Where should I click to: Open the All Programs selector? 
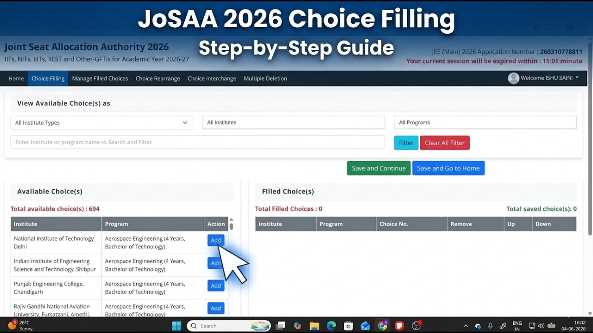485,123
